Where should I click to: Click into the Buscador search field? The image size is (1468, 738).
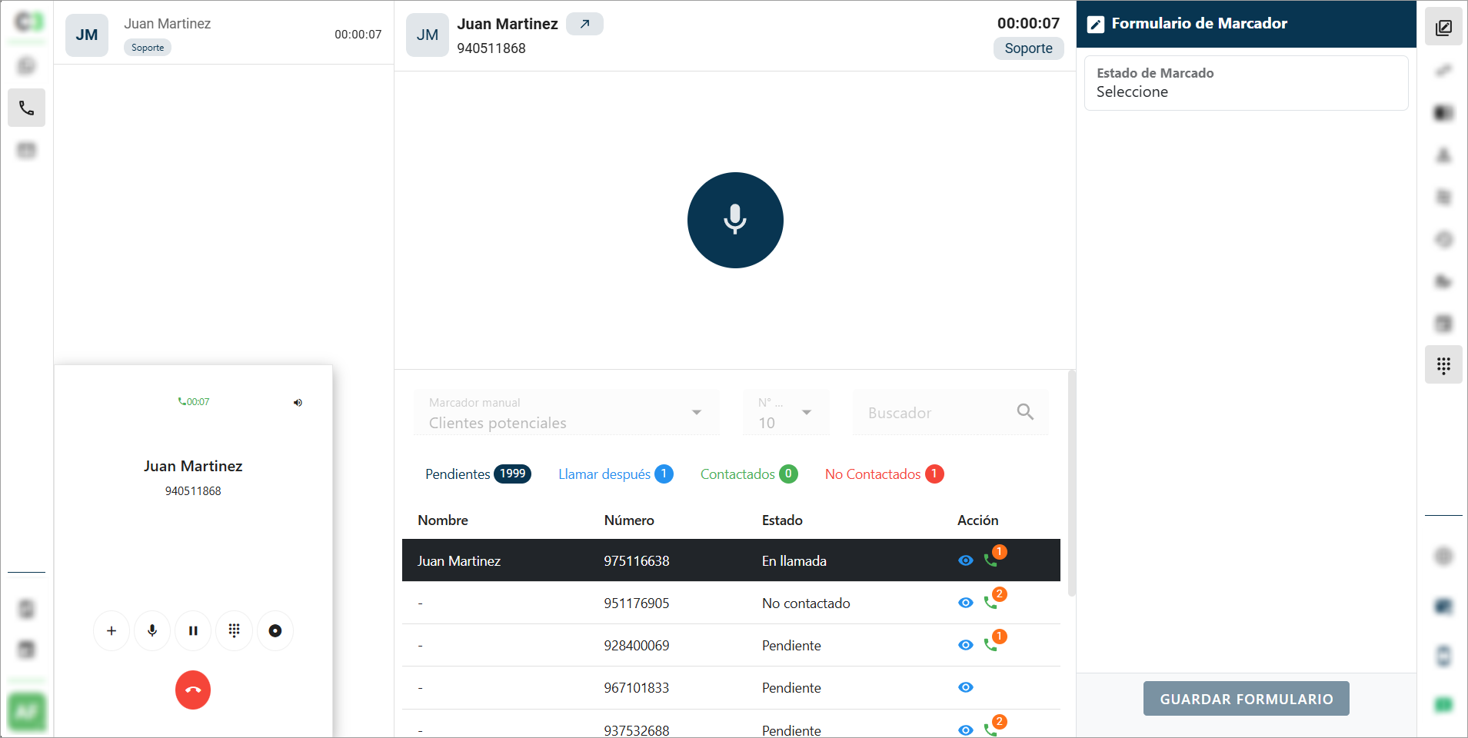point(937,413)
